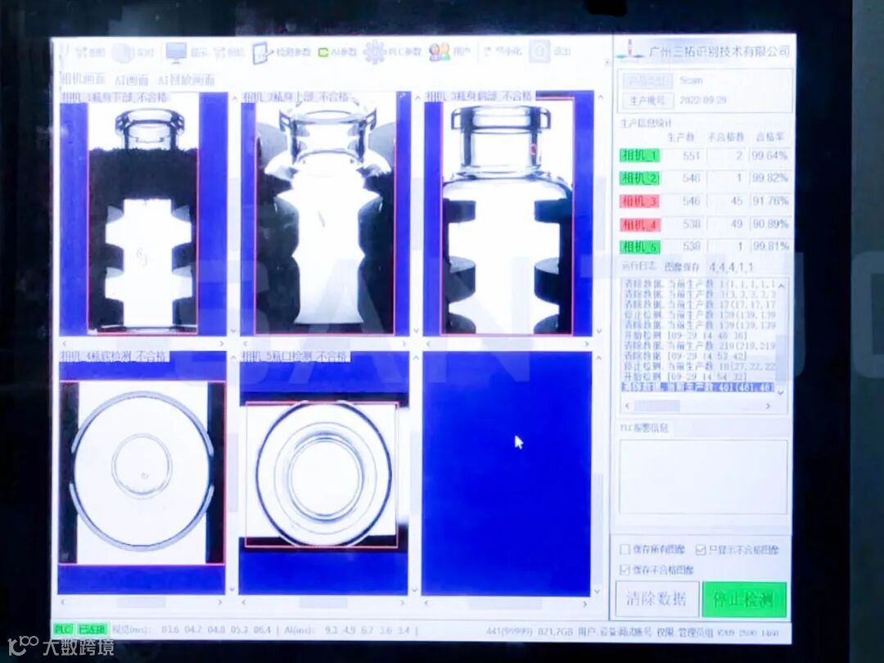
Task: Click the 退出 exit toolbar icon
Action: (539, 52)
